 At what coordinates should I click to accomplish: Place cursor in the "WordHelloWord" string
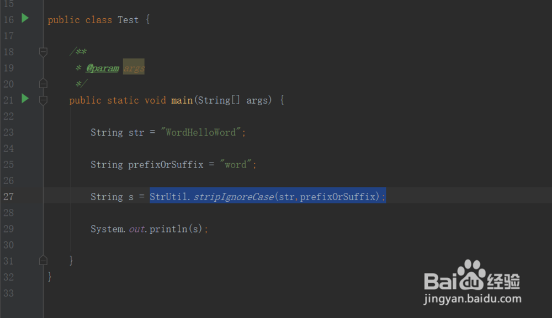coord(203,132)
